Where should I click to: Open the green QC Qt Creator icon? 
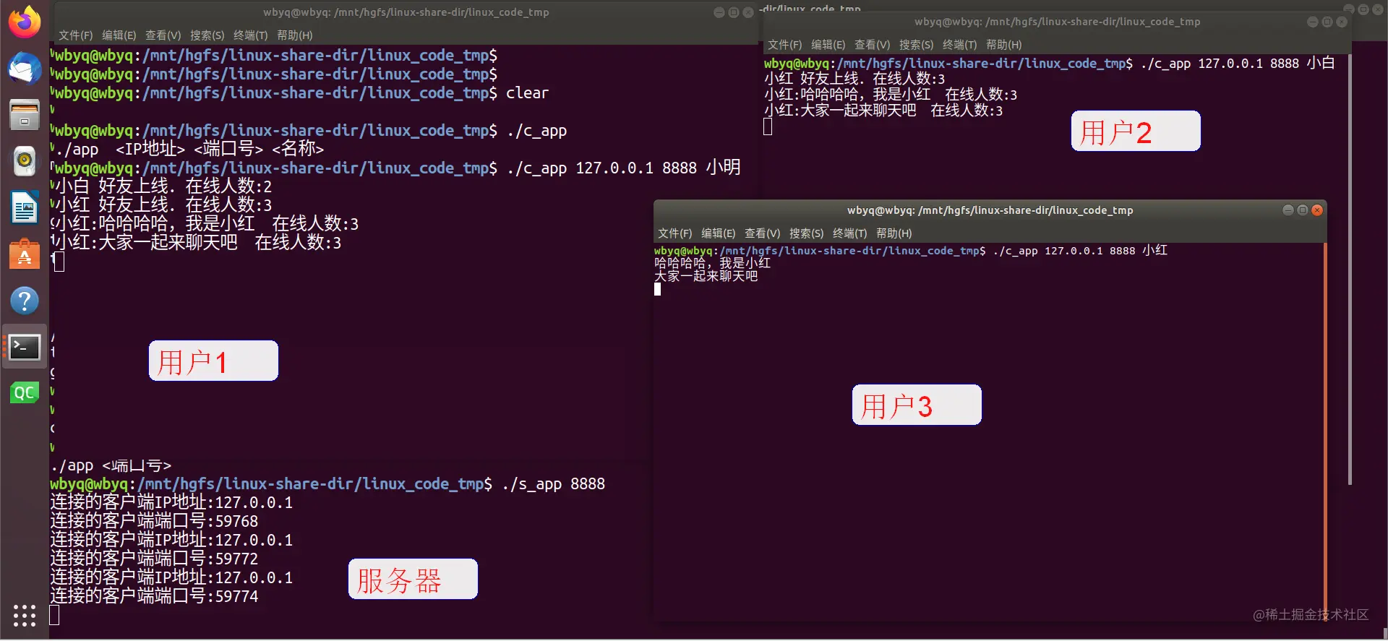pyautogui.click(x=25, y=392)
